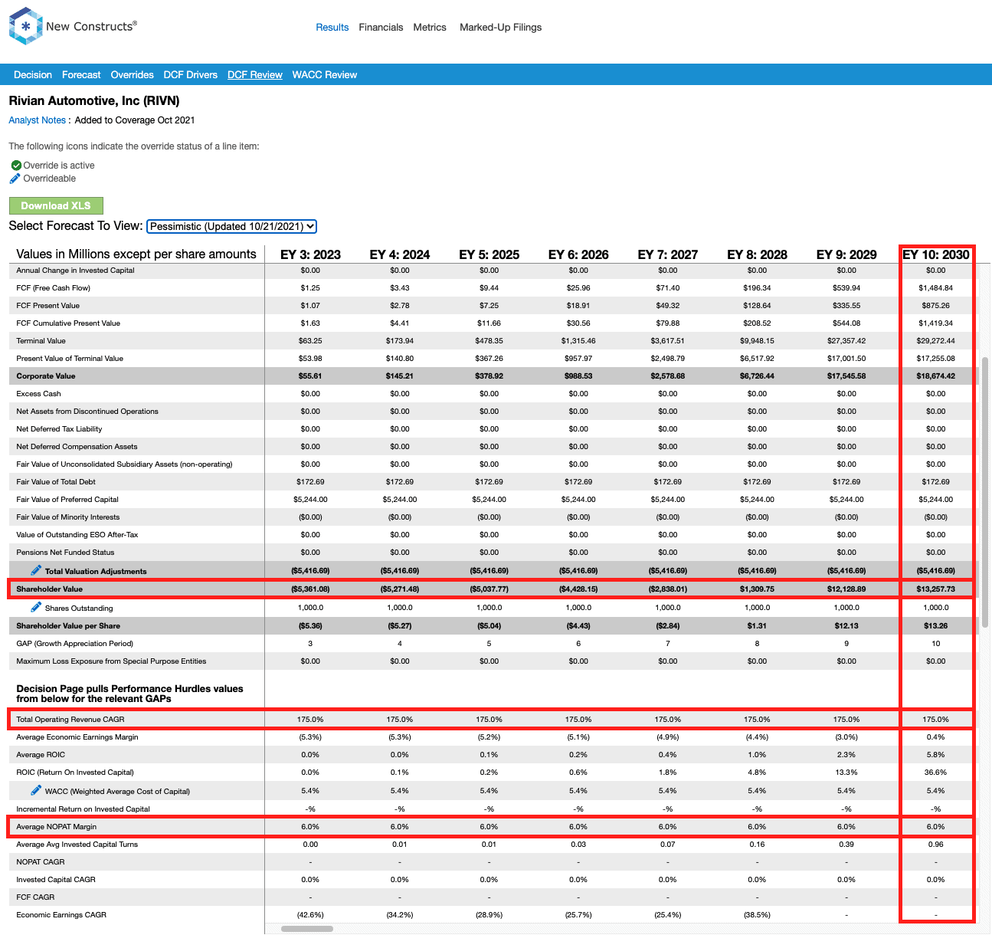Viewport: 992px width, 935px height.
Task: Open the Select Forecast To View dropdown
Action: click(231, 226)
